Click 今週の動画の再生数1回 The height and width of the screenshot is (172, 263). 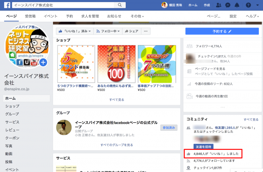212,97
